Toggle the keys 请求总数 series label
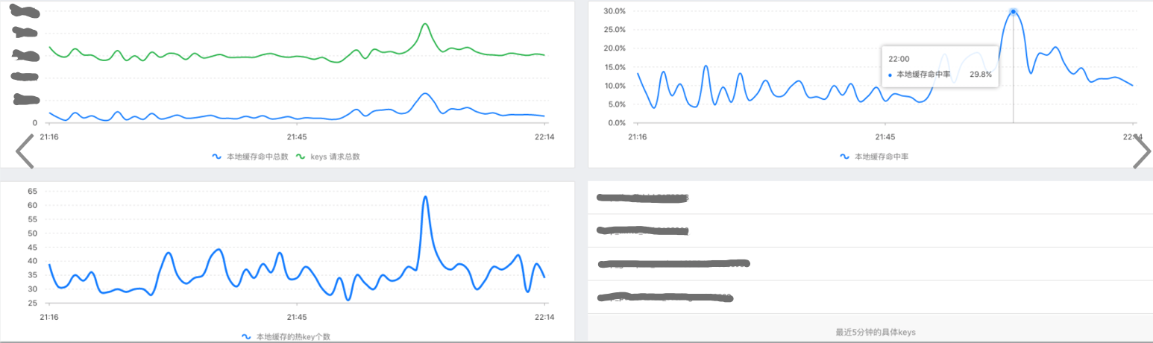This screenshot has height=343, width=1153. point(336,157)
